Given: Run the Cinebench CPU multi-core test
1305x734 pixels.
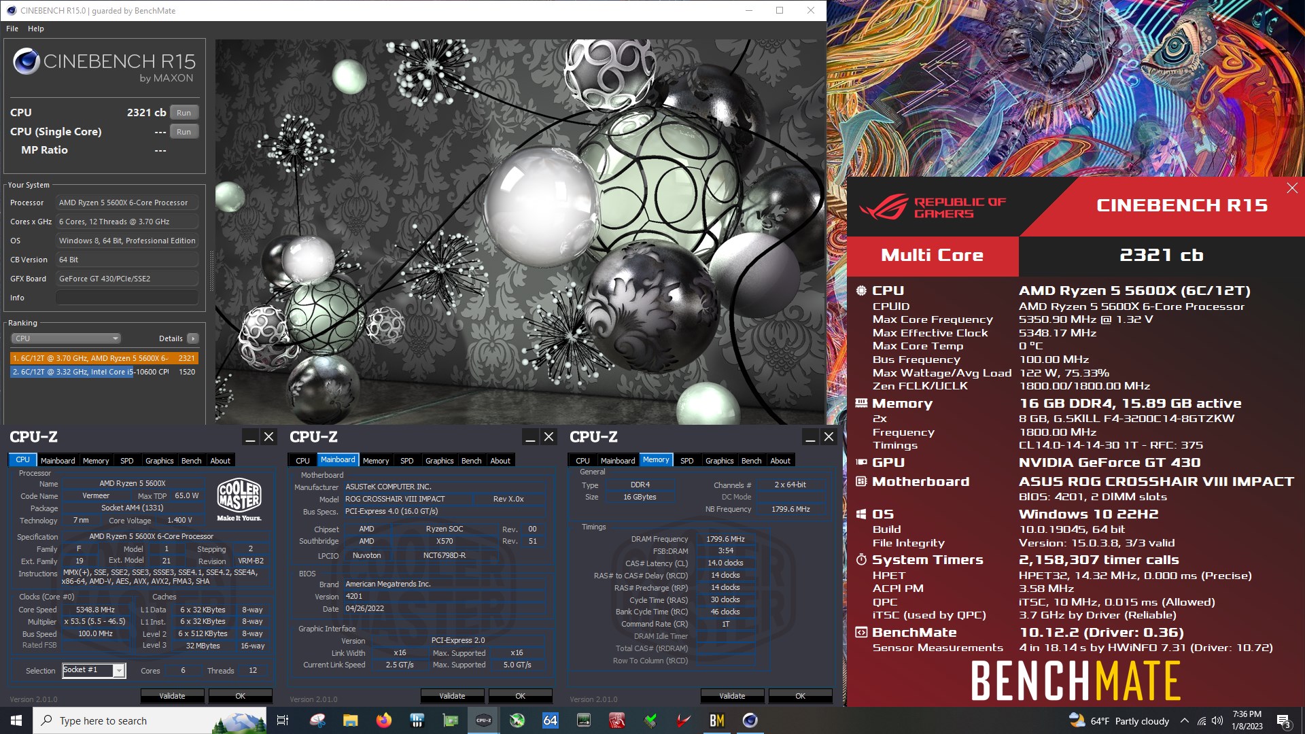Looking at the screenshot, I should [184, 113].
